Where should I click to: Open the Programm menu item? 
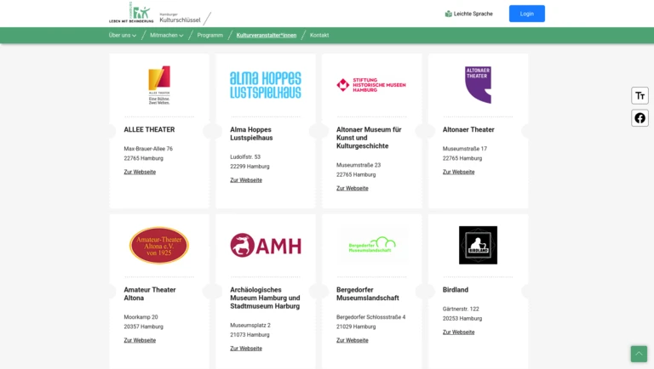point(210,36)
